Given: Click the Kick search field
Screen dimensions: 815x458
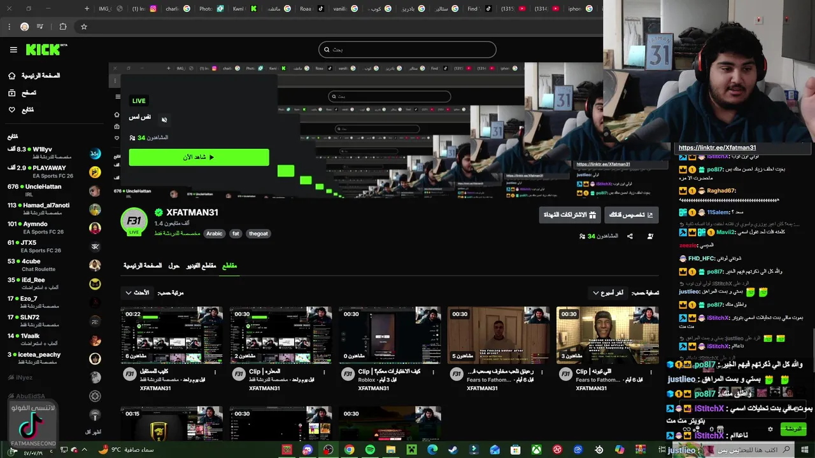Looking at the screenshot, I should 407,50.
